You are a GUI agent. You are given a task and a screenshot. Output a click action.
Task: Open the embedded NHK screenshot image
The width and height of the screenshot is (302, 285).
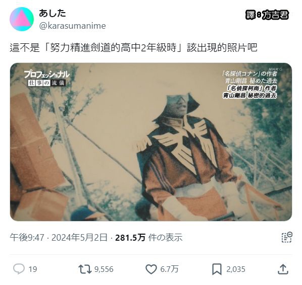(151, 142)
